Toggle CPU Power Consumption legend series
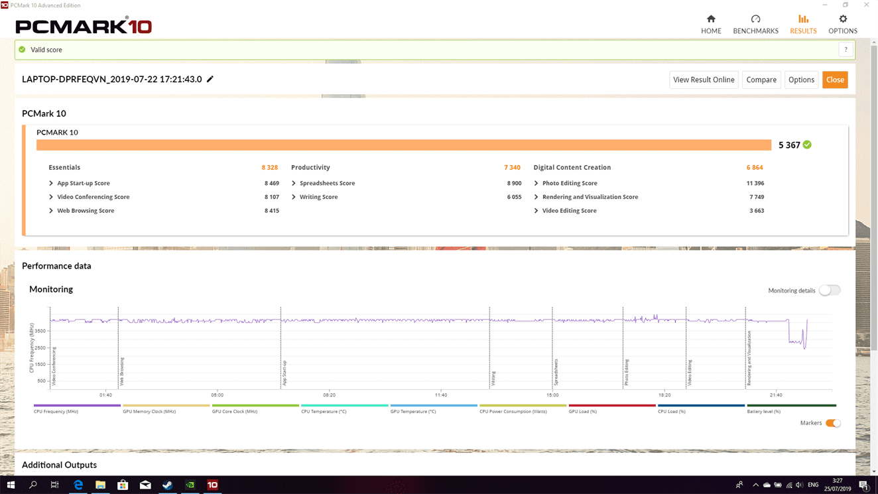 (x=523, y=408)
